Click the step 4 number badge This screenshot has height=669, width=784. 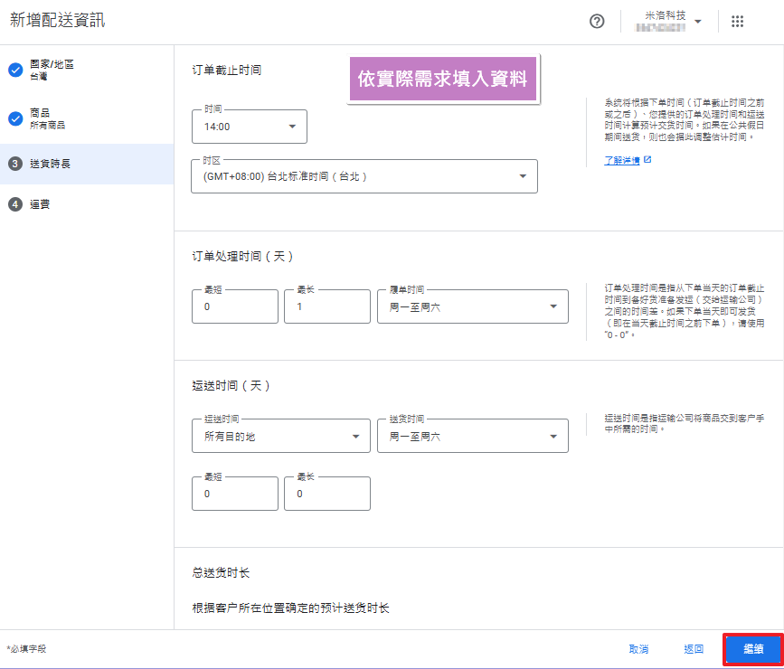[x=15, y=204]
